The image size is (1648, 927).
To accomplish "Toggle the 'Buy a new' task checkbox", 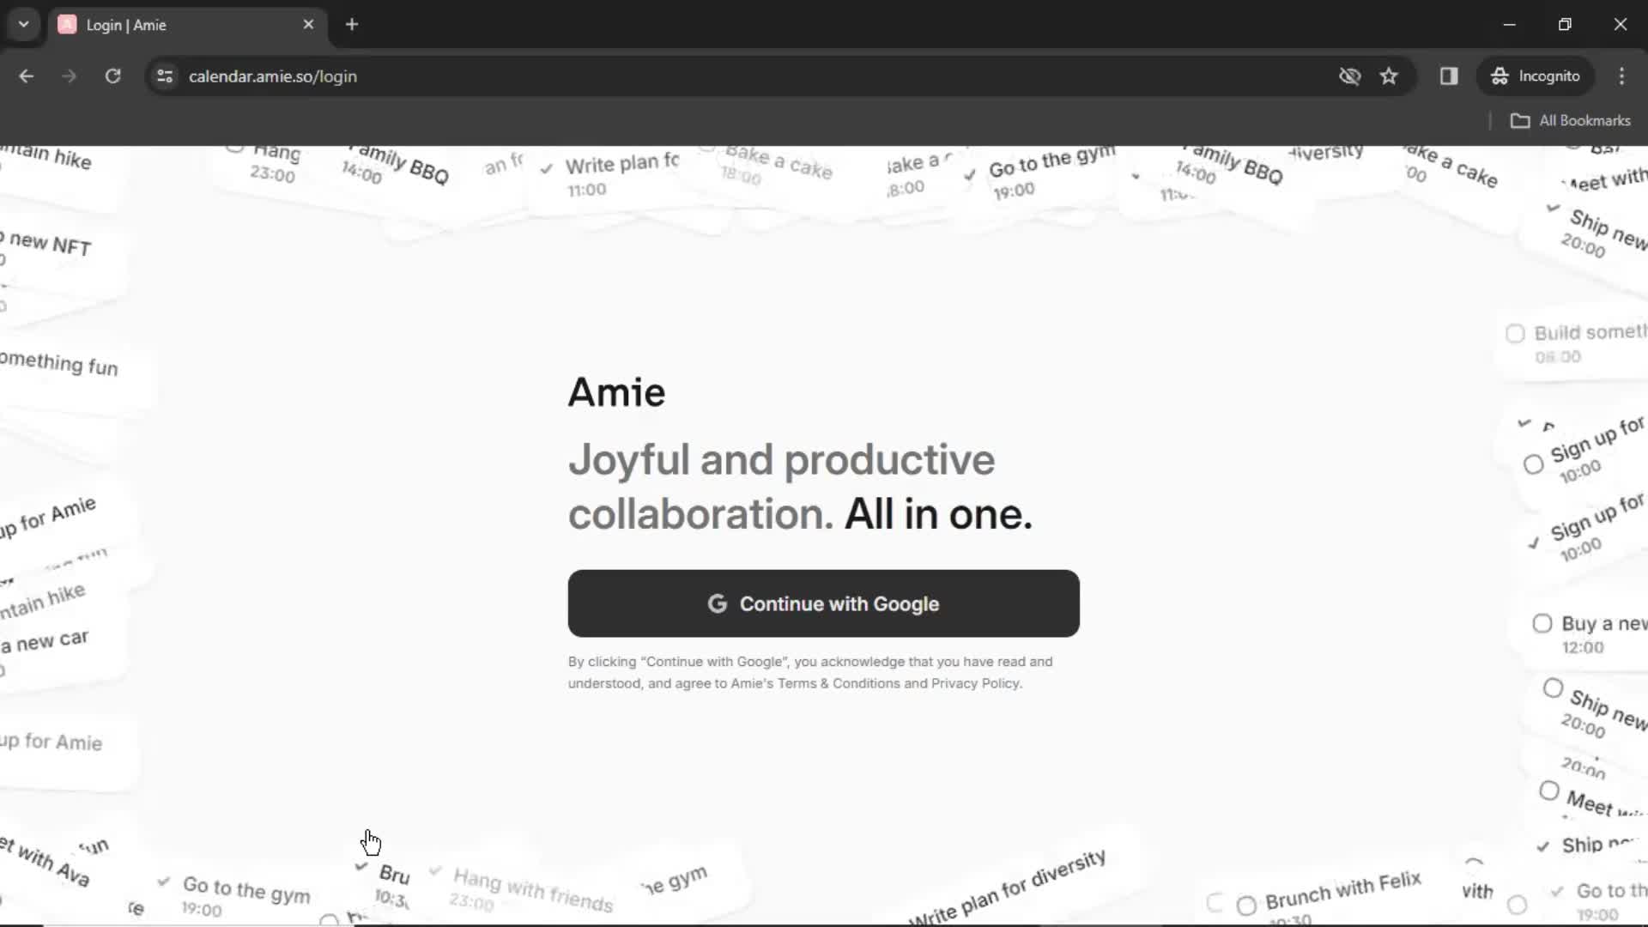I will pos(1542,622).
